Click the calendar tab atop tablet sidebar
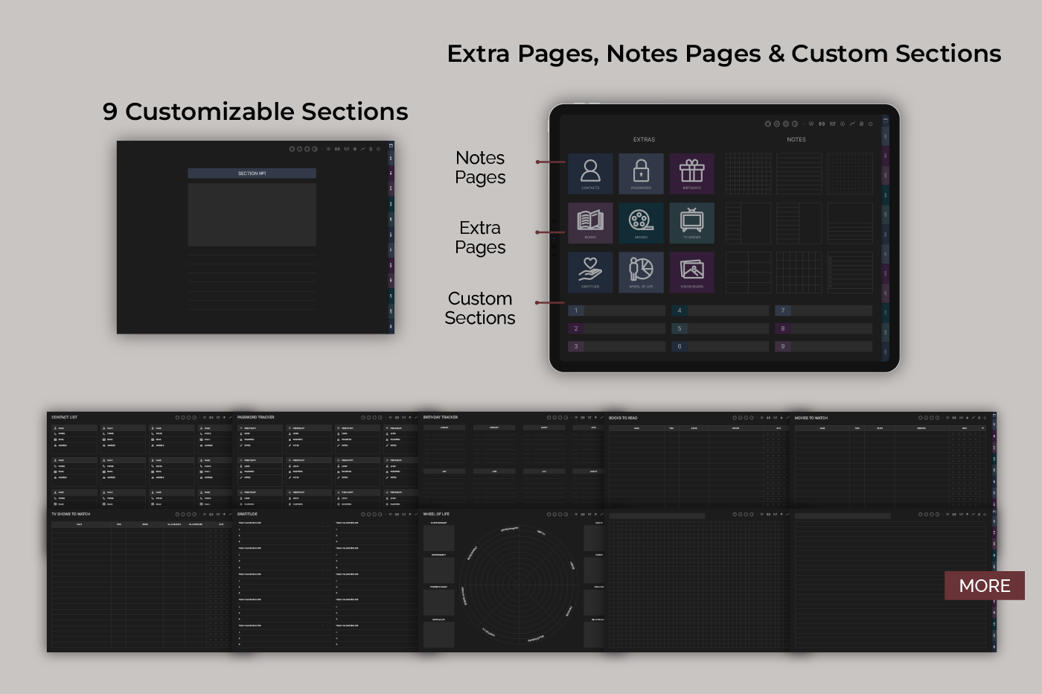 tap(885, 121)
